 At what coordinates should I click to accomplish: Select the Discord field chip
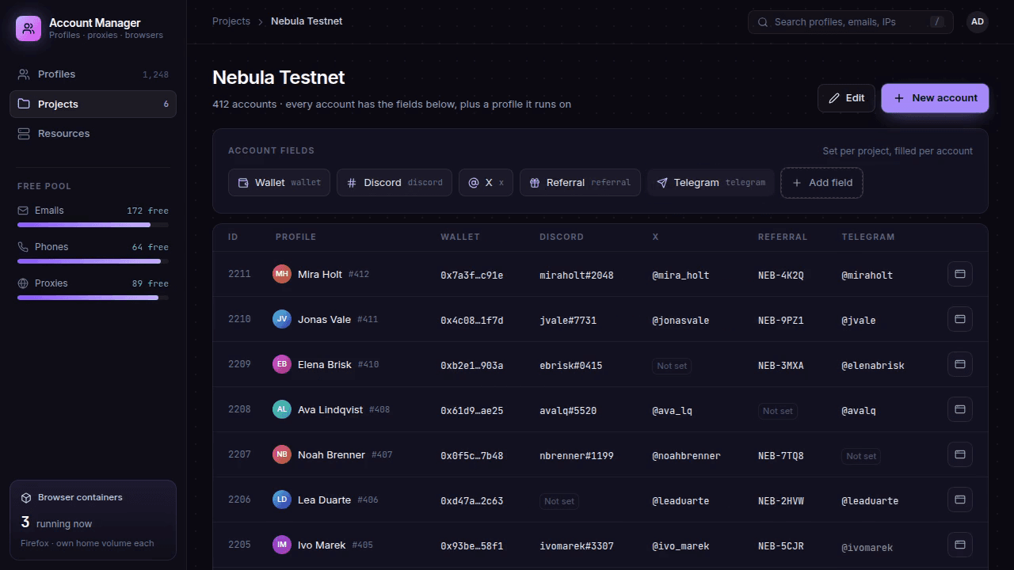(395, 183)
